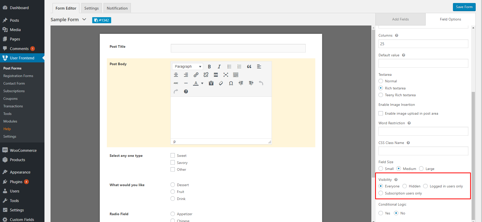Undo last editor action
This screenshot has width=482, height=222.
[x=261, y=83]
